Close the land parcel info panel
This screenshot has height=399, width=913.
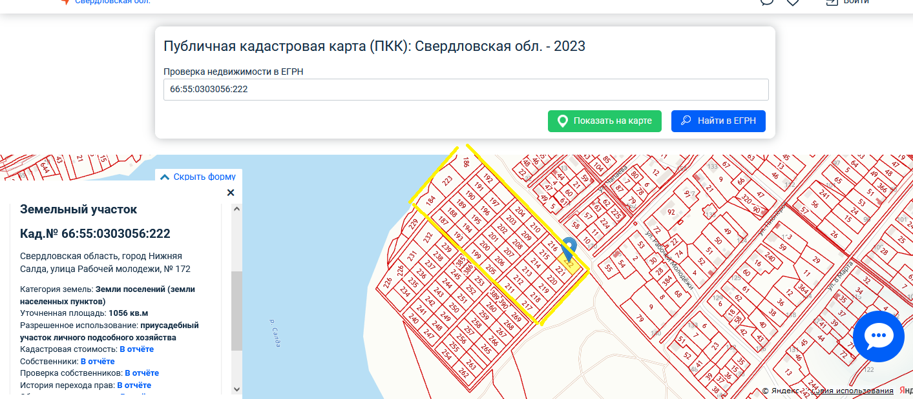point(231,193)
